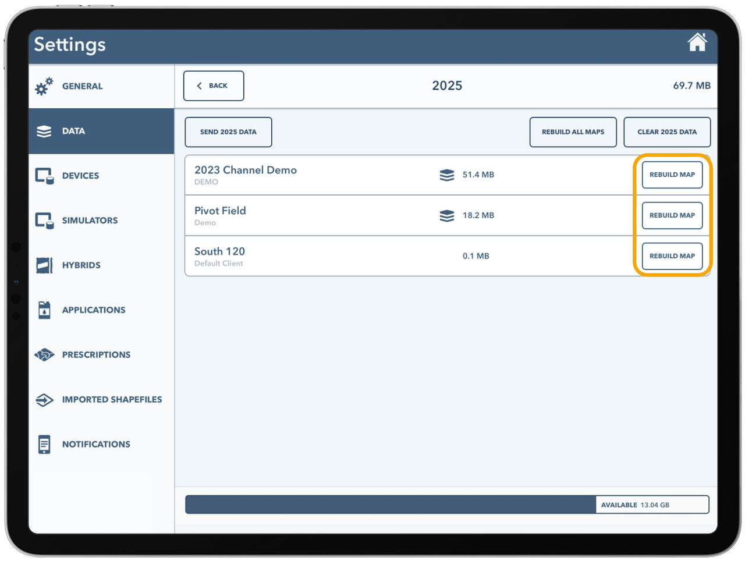The height and width of the screenshot is (561, 745).
Task: Click the 0.1 MB size value
Action: pyautogui.click(x=476, y=256)
